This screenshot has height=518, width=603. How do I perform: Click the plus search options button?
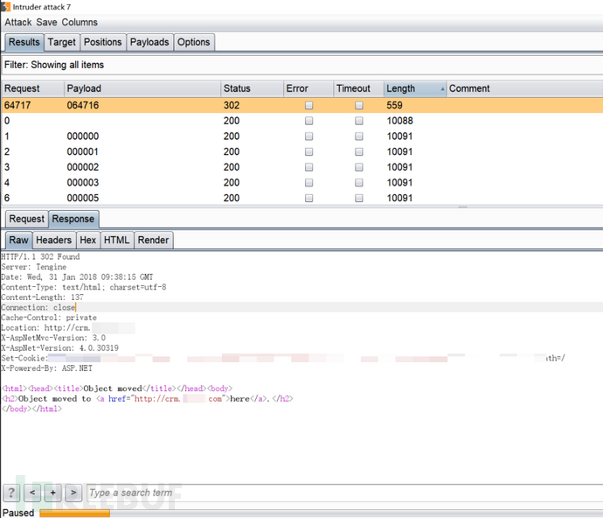point(53,493)
